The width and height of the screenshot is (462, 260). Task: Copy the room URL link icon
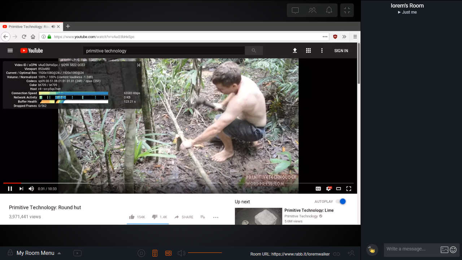(x=336, y=254)
